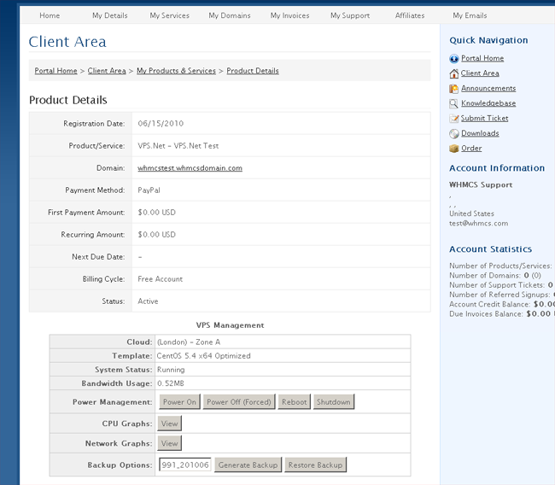The width and height of the screenshot is (555, 485).
Task: Click the Active status value
Action: tap(148, 301)
